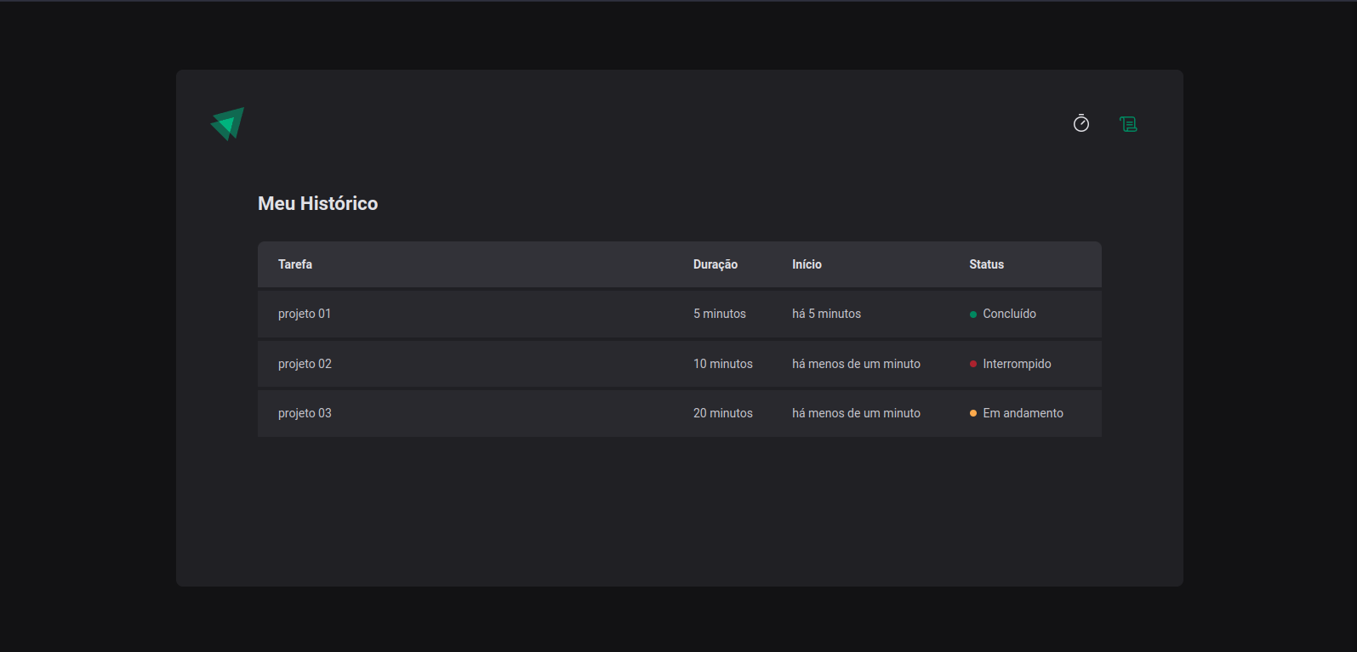The width and height of the screenshot is (1357, 652).
Task: Click the start time in projeto 03 row
Action: (x=856, y=413)
